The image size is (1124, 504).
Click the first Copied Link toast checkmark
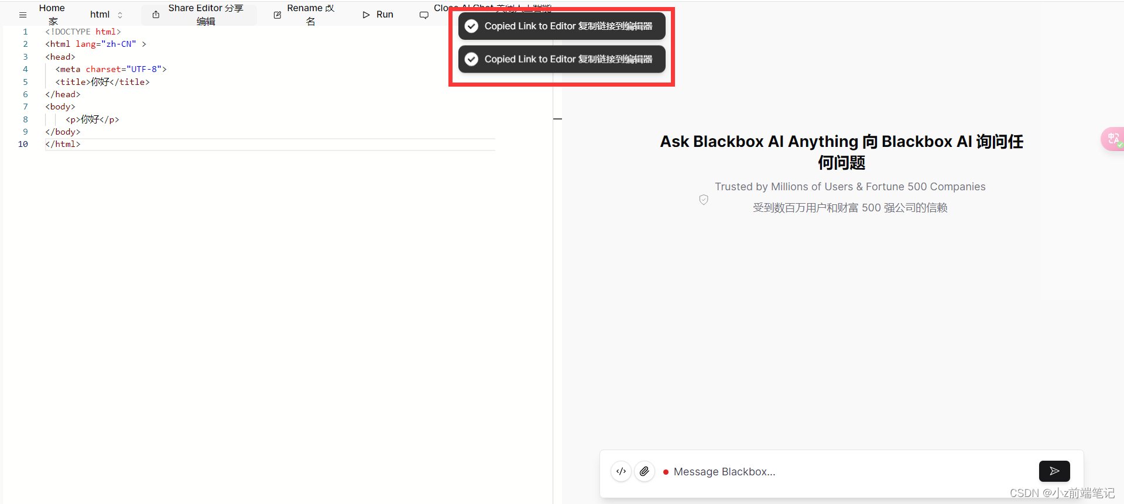click(x=471, y=26)
